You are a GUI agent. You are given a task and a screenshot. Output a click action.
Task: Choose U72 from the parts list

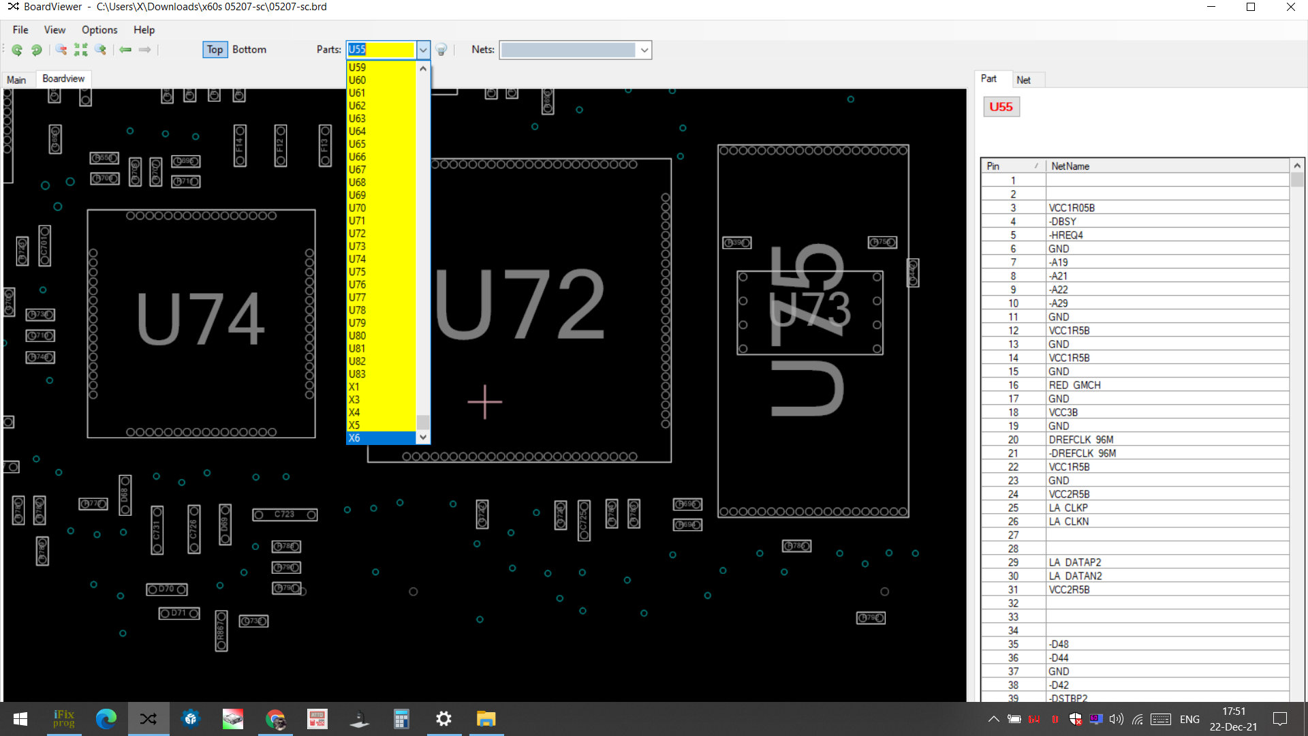pos(381,234)
